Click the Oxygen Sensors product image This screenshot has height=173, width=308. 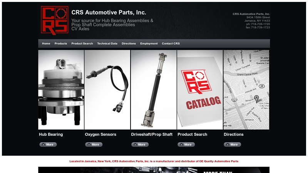click(x=107, y=90)
